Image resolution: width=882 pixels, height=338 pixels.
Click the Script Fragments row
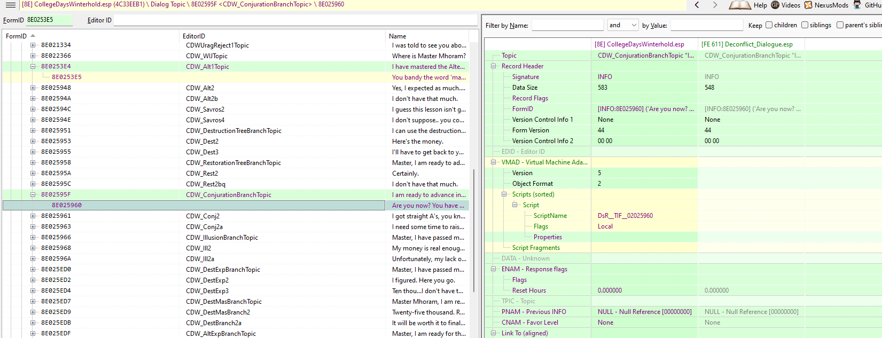click(x=536, y=248)
